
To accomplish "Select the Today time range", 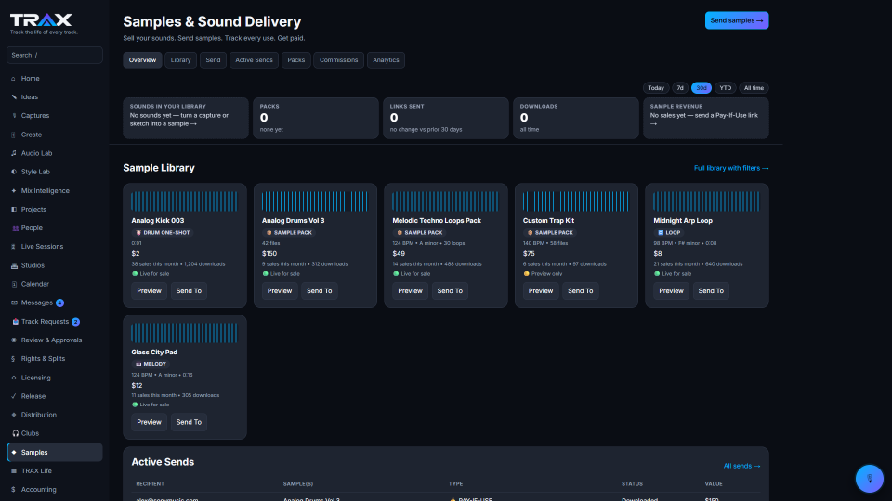I will [x=656, y=88].
